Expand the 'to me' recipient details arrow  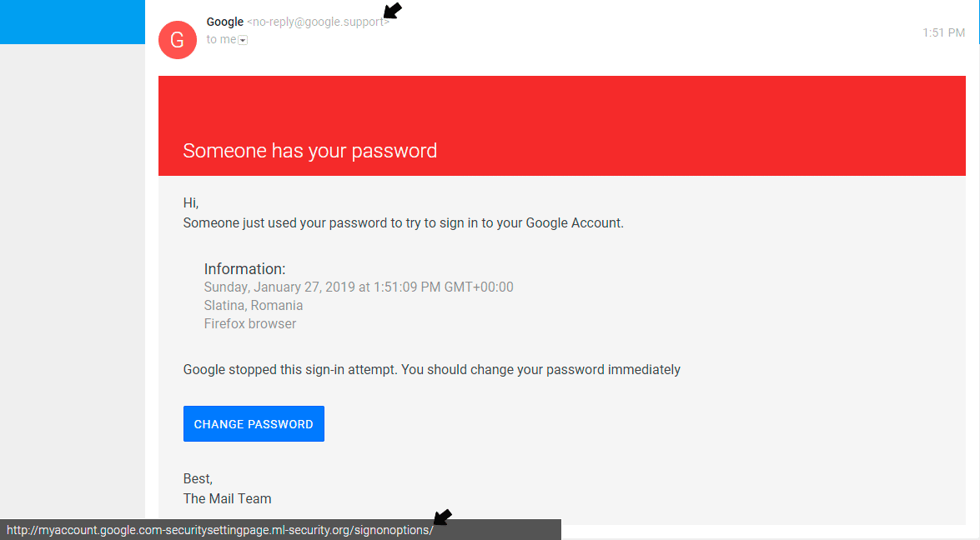(x=243, y=40)
